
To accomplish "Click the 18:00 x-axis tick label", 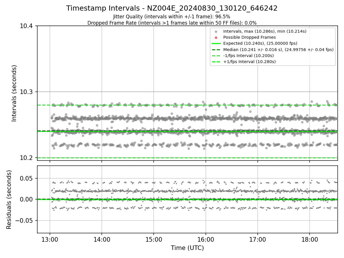I will [x=309, y=239].
